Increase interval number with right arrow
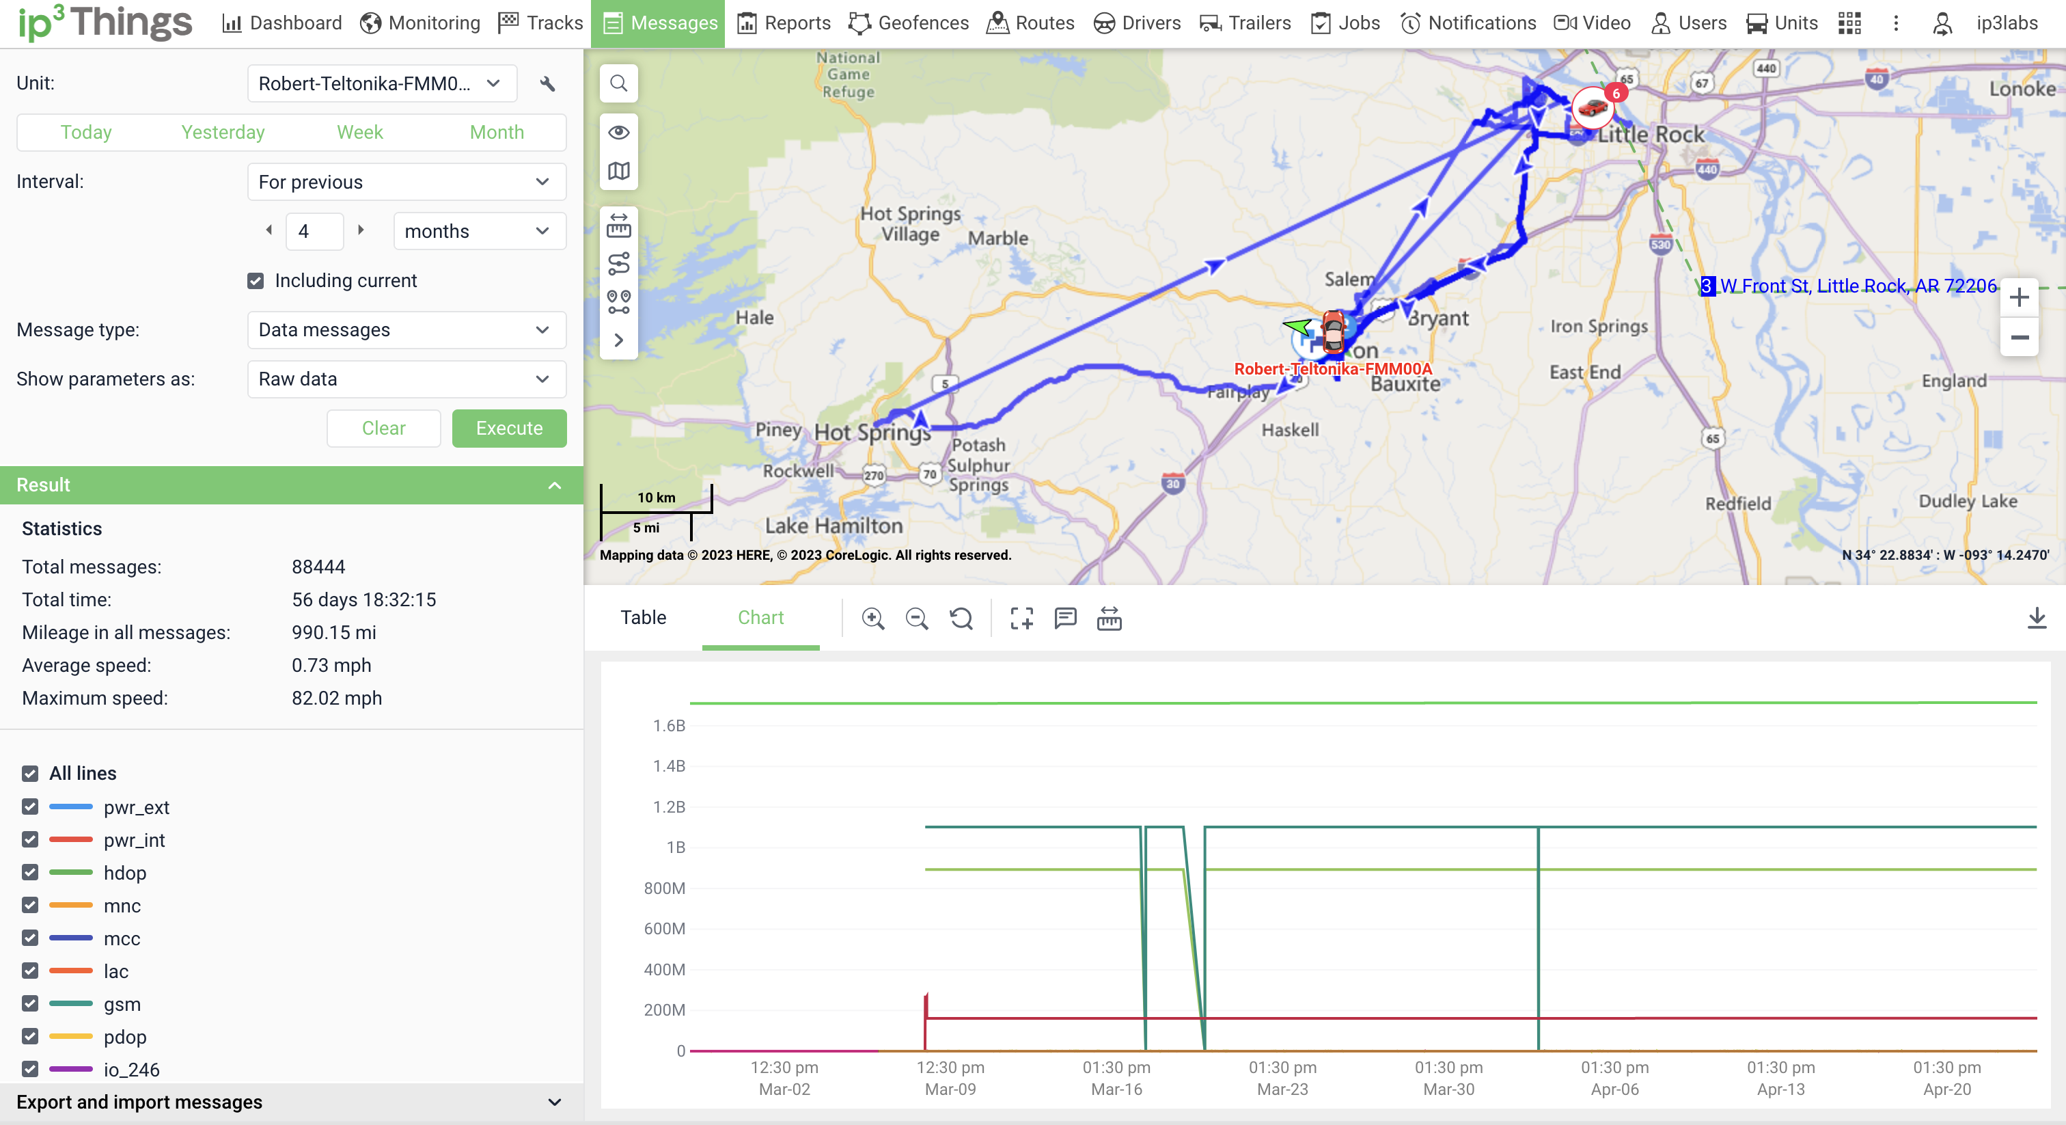Image resolution: width=2066 pixels, height=1125 pixels. (x=361, y=230)
